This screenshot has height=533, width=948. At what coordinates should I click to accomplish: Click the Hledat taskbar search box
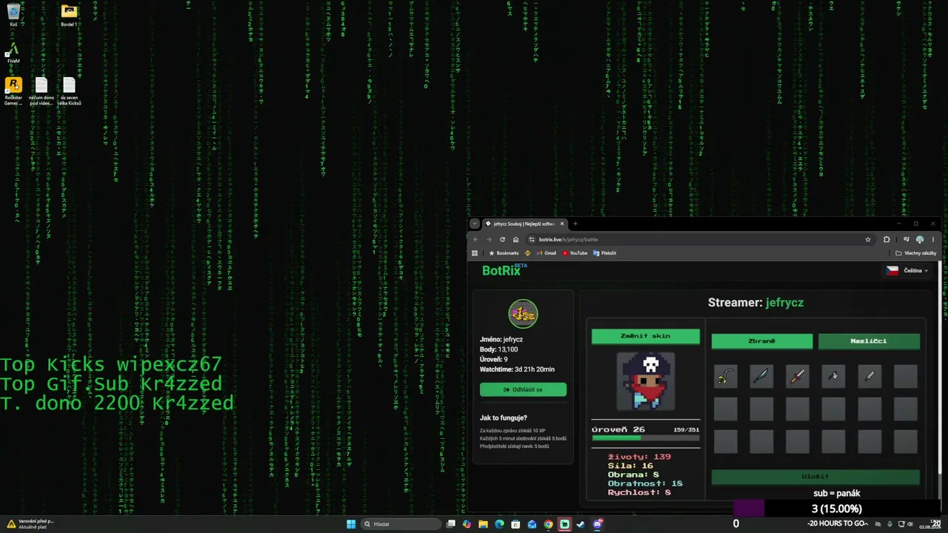(x=399, y=524)
